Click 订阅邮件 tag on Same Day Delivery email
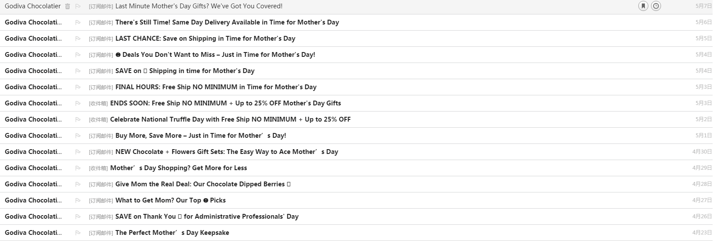This screenshot has width=717, height=241. click(101, 23)
